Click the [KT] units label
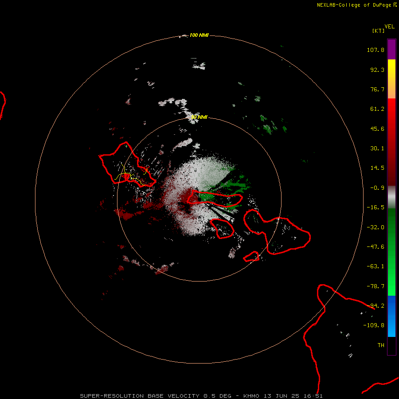The width and height of the screenshot is (399, 399). pyautogui.click(x=378, y=31)
